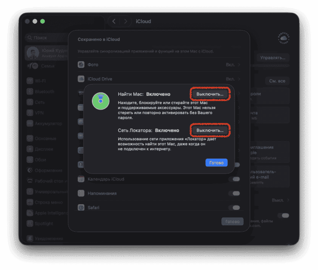Open the Apple account profile in sidebar
Image resolution: width=318 pixels, height=270 pixels.
tap(47, 53)
